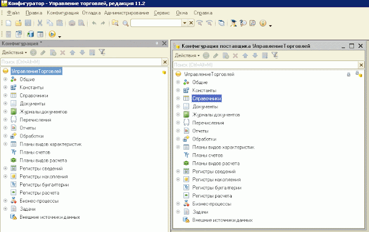Screen dimensions: 369x232
Task: Expand Регистры сведений in left tree
Action: click(5, 168)
